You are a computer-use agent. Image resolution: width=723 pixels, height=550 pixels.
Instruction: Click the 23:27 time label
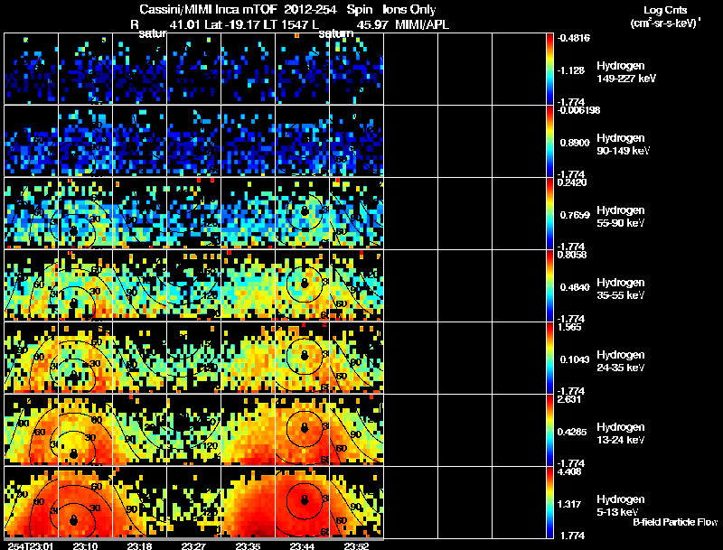[x=193, y=545]
